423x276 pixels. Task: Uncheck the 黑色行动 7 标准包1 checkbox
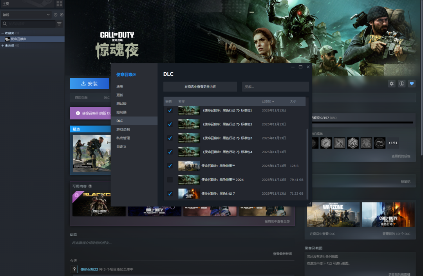point(170,111)
